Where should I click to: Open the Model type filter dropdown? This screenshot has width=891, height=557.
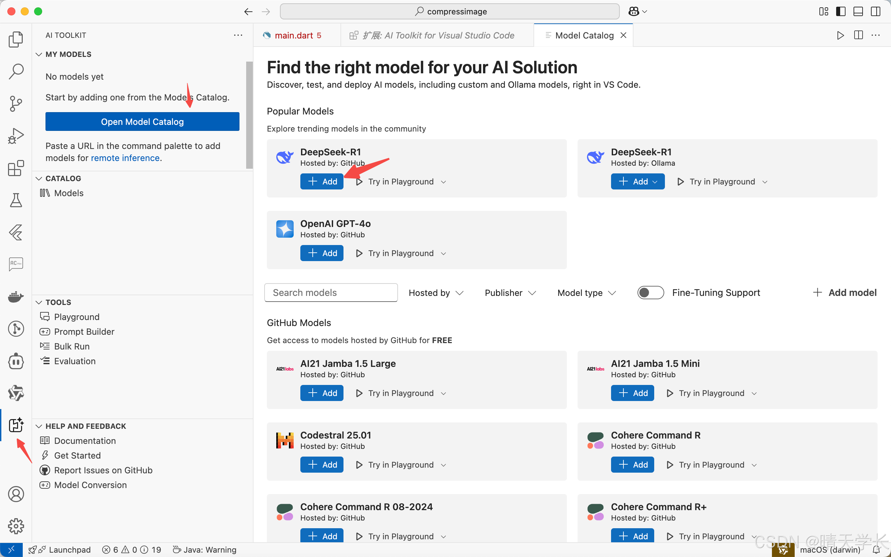click(586, 293)
